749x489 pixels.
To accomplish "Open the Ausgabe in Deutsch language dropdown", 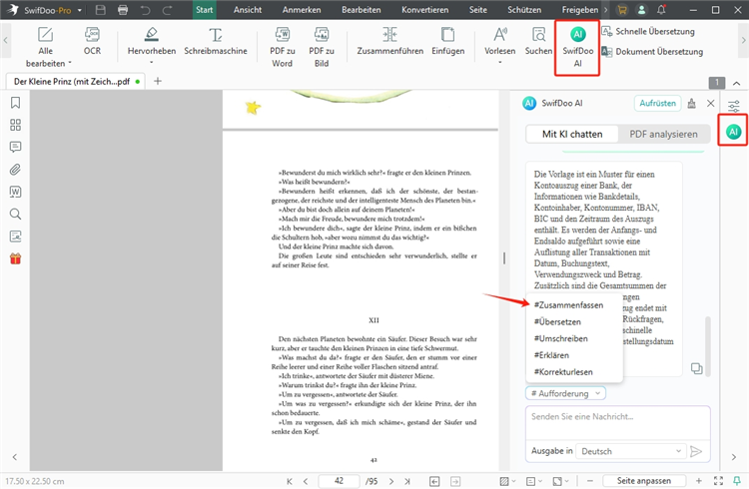I will click(630, 451).
